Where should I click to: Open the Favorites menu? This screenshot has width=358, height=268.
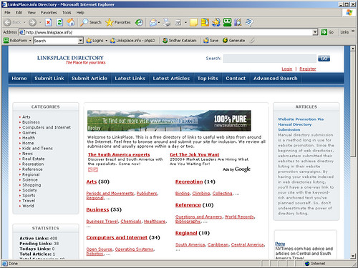click(x=49, y=13)
